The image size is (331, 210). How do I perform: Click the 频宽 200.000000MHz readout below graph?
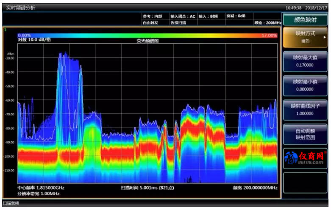pos(255,188)
